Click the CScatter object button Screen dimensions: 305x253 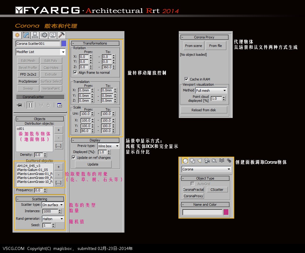click(x=217, y=190)
